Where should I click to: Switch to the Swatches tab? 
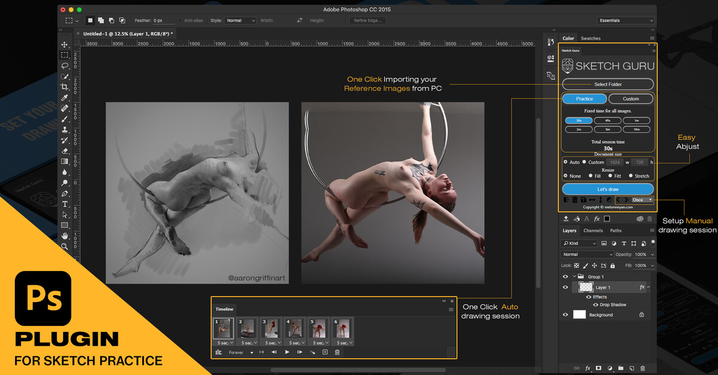coord(591,38)
